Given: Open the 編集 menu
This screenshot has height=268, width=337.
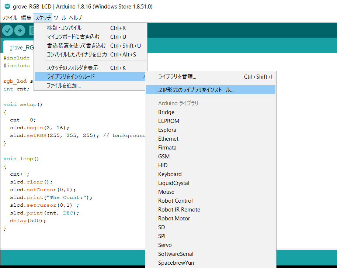Looking at the screenshot, I should 26,18.
